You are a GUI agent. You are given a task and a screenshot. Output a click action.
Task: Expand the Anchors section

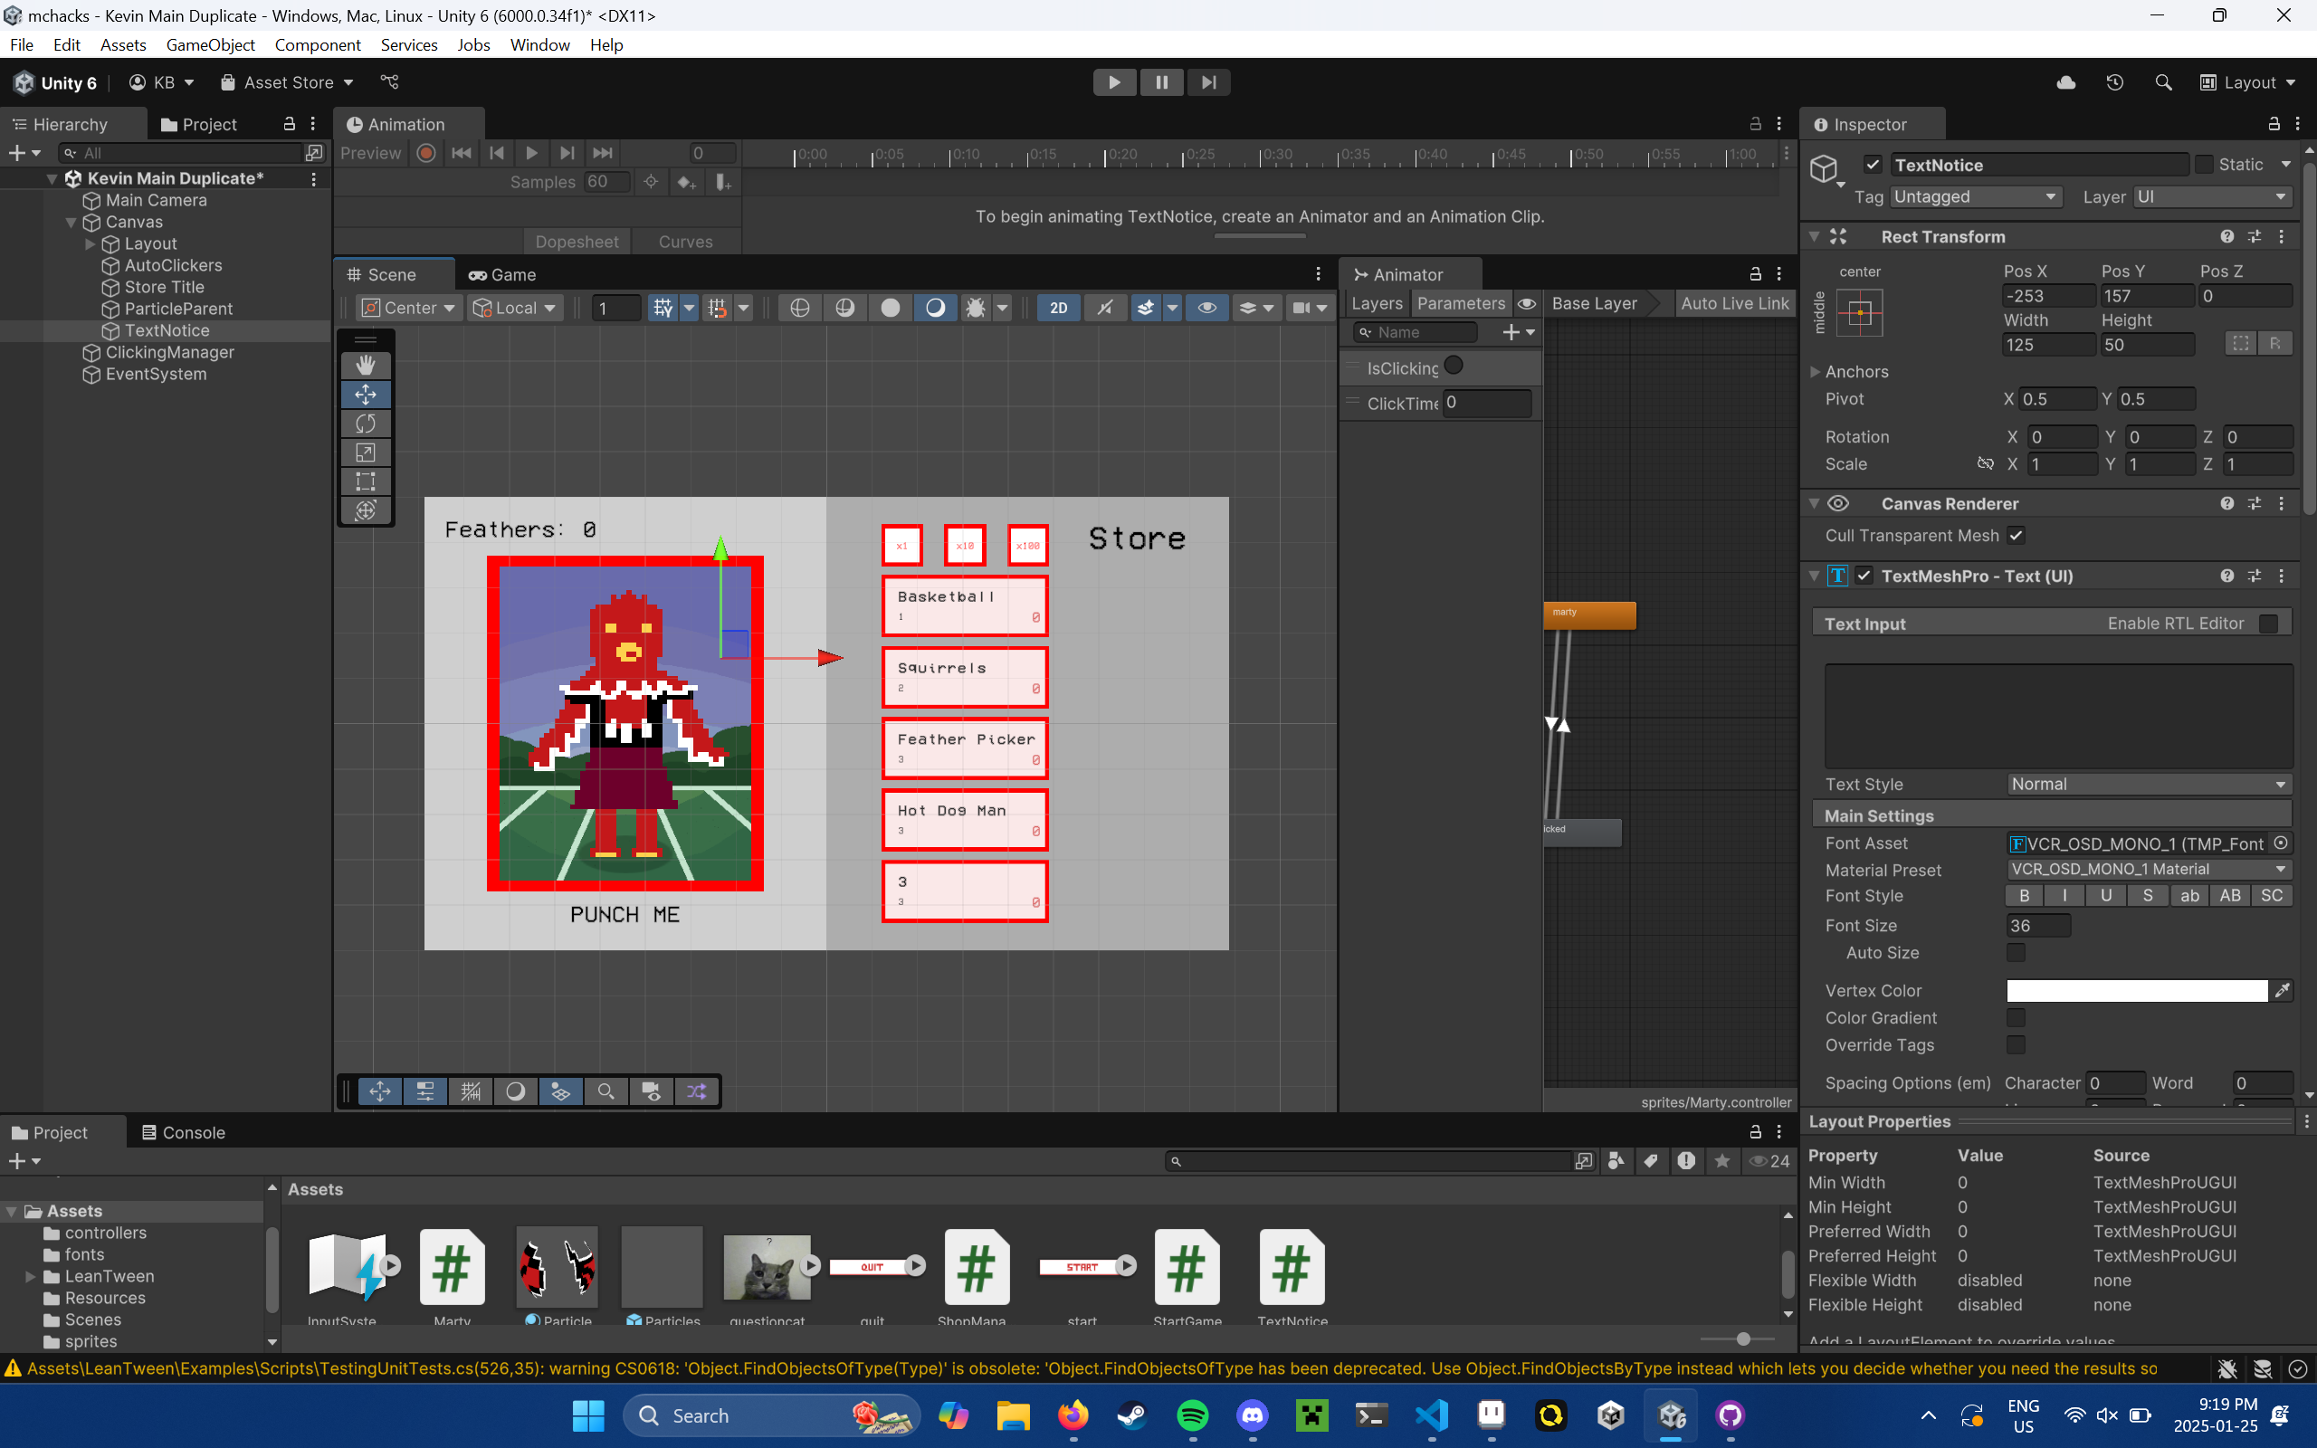tap(1816, 372)
